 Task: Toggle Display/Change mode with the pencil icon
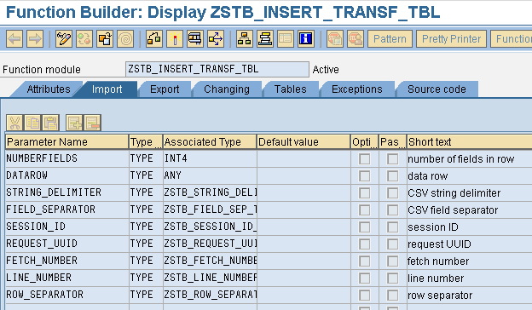[x=64, y=38]
